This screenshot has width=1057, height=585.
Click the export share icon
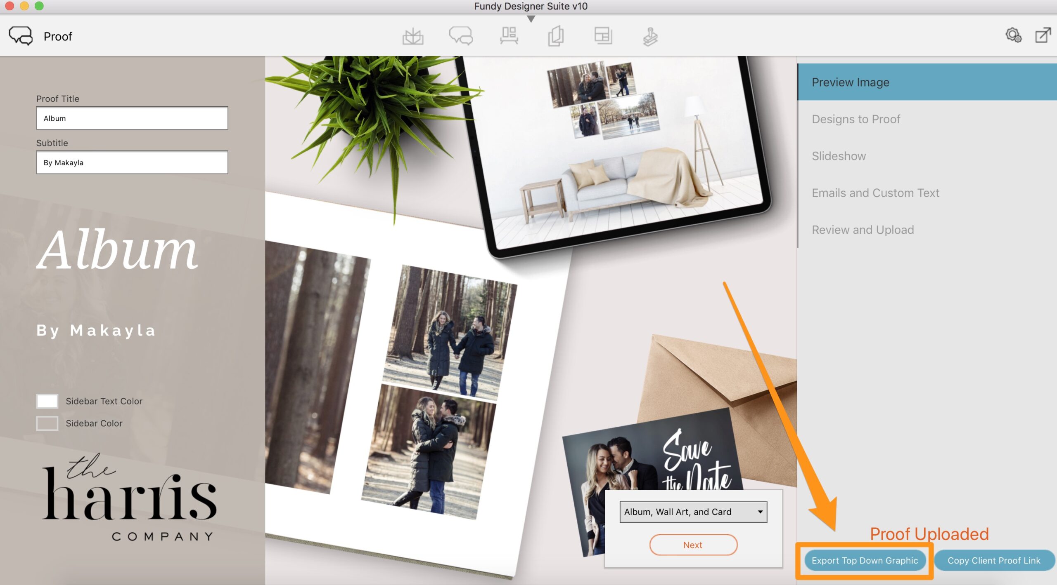click(x=1043, y=35)
